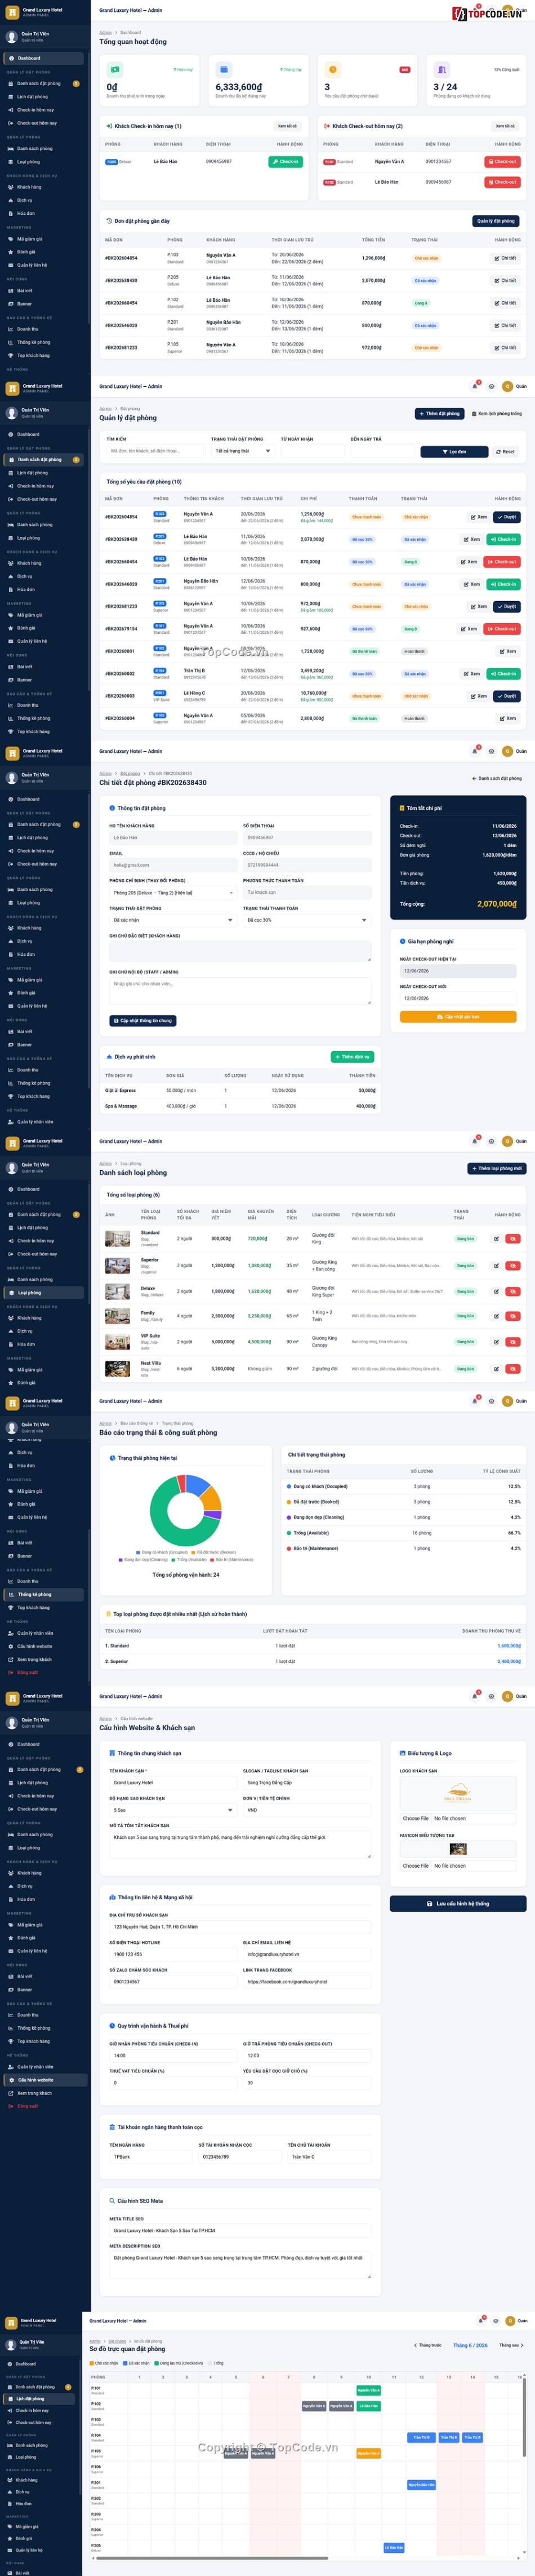Open notification bell above Quản lý đặt phòng title
The width and height of the screenshot is (535, 2576).
[475, 386]
